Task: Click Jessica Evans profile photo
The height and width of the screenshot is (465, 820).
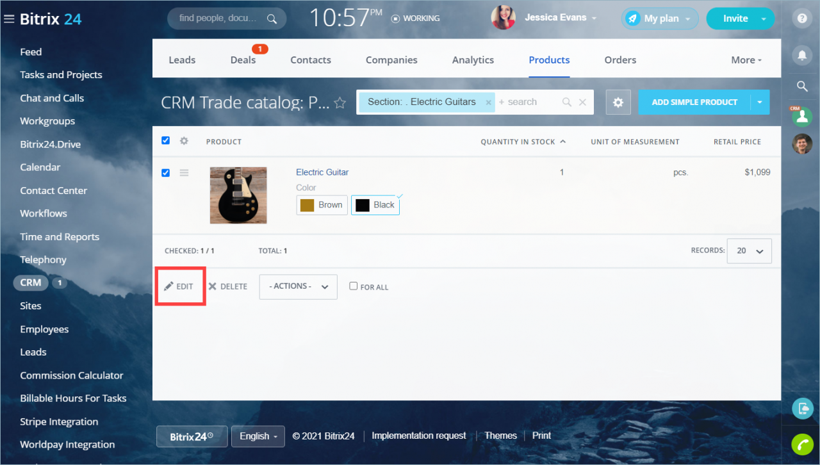Action: [504, 18]
